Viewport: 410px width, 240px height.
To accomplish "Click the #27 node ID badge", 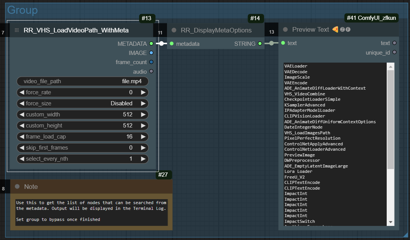I will tap(163, 175).
